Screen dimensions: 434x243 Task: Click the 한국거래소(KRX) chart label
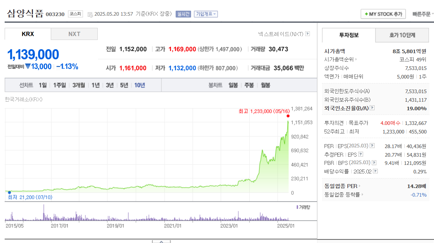[x=24, y=100]
